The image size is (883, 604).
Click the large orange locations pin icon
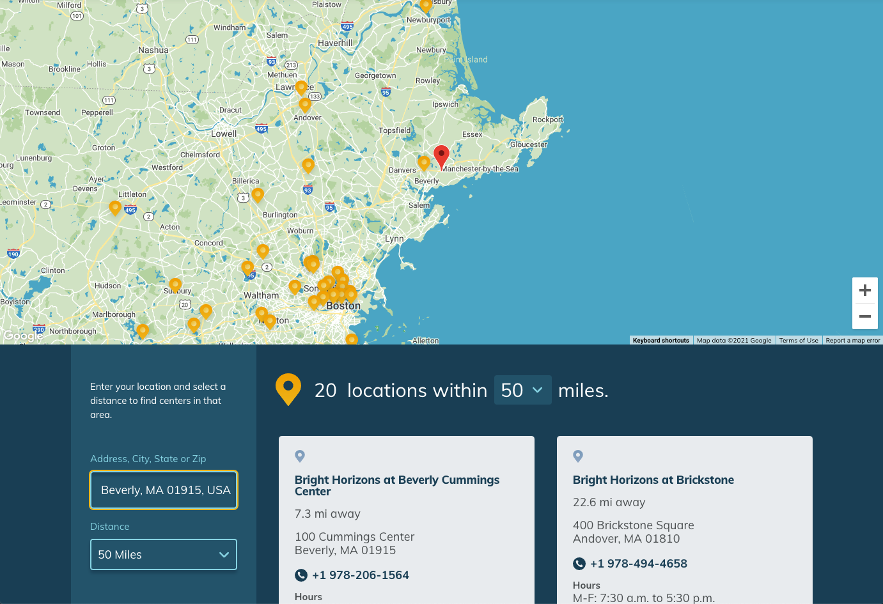(x=288, y=389)
